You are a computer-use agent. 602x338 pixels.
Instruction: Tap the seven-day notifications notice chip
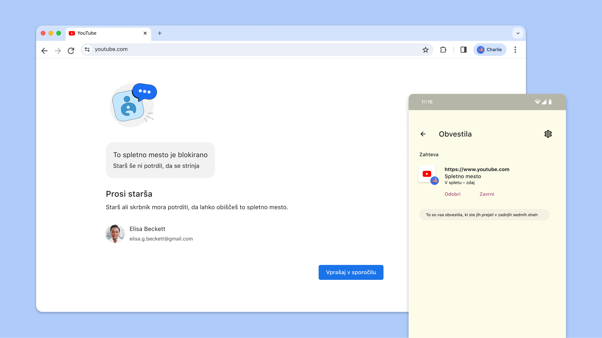[x=484, y=215]
